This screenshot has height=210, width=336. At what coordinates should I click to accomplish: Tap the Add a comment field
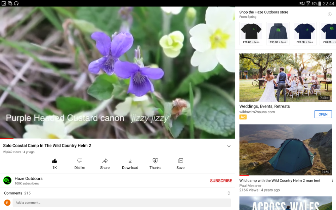click(122, 203)
